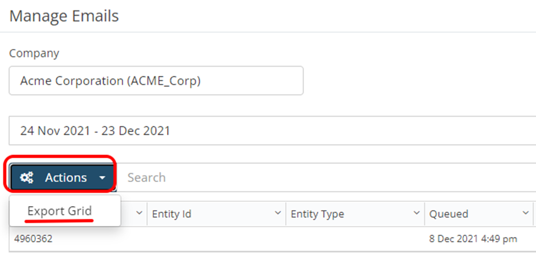
Task: Open the Entity Id column chevron menu
Action: pos(278,213)
